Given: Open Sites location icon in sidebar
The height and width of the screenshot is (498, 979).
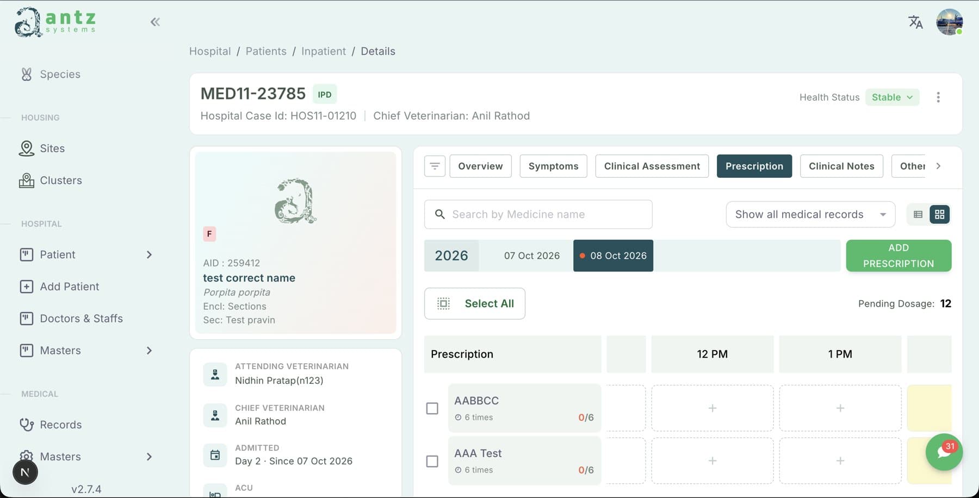Looking at the screenshot, I should pos(26,148).
